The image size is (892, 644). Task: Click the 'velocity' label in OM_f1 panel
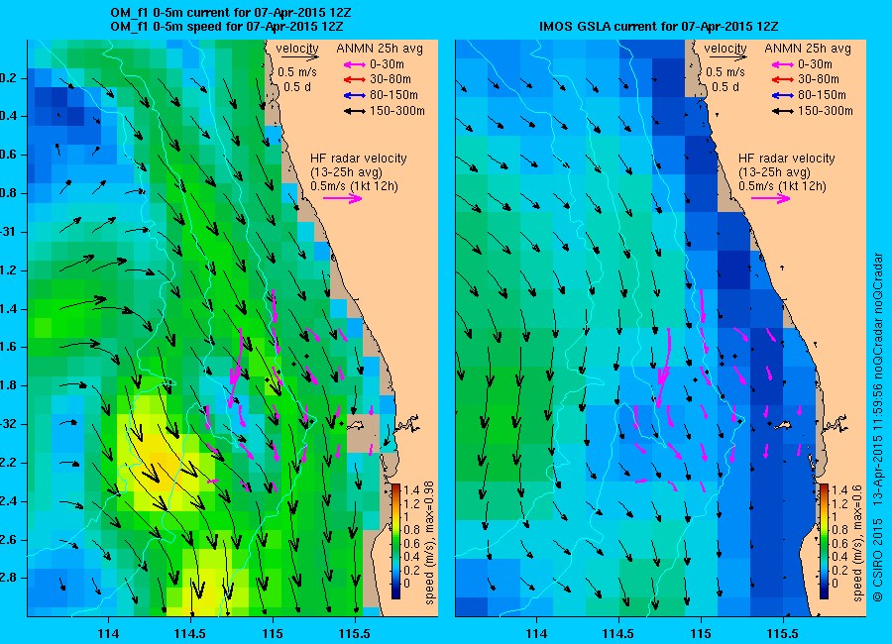point(297,49)
